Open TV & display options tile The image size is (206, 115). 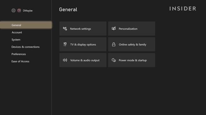coord(83,44)
